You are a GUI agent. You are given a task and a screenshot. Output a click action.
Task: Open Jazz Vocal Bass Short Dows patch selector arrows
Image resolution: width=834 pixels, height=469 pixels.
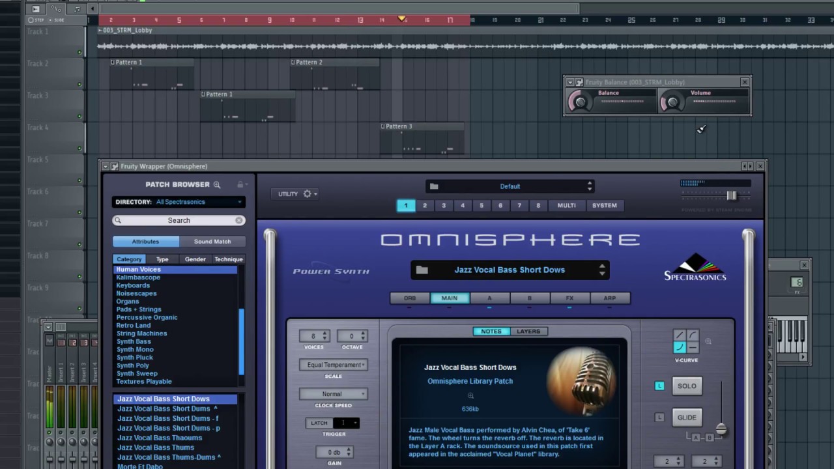602,270
